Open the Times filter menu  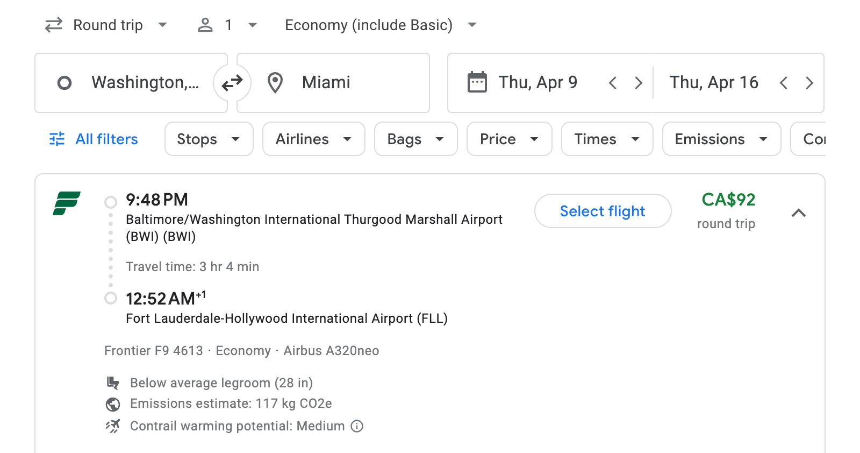pyautogui.click(x=606, y=139)
